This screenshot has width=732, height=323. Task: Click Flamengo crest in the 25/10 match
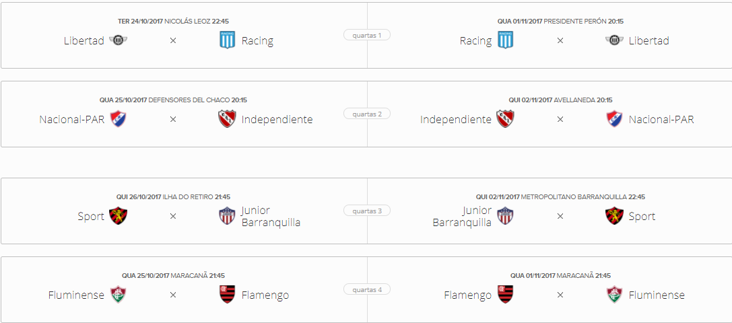[228, 295]
